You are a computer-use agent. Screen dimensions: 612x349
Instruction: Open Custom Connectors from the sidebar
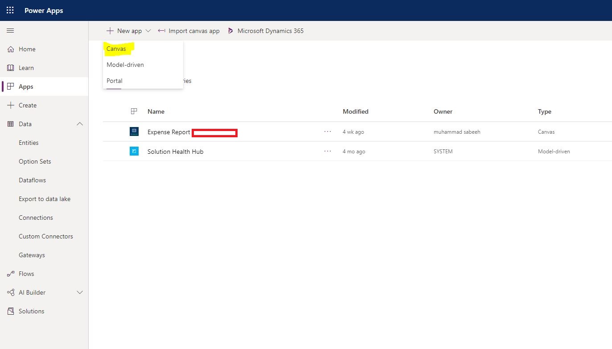tap(46, 236)
